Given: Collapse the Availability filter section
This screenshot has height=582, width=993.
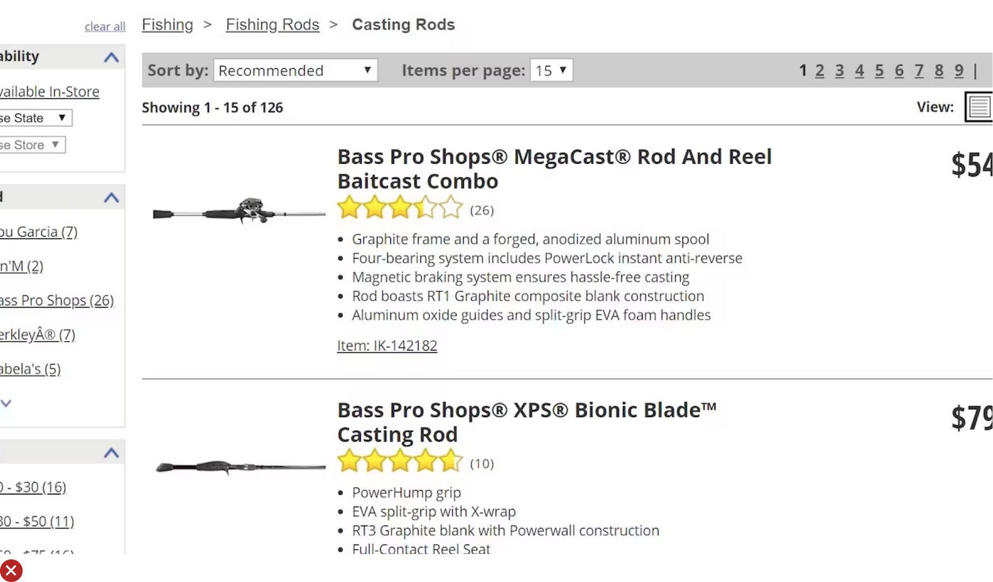Looking at the screenshot, I should [x=111, y=57].
